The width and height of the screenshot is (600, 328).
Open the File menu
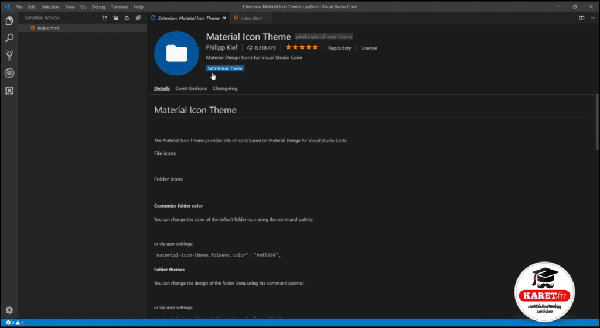point(19,7)
